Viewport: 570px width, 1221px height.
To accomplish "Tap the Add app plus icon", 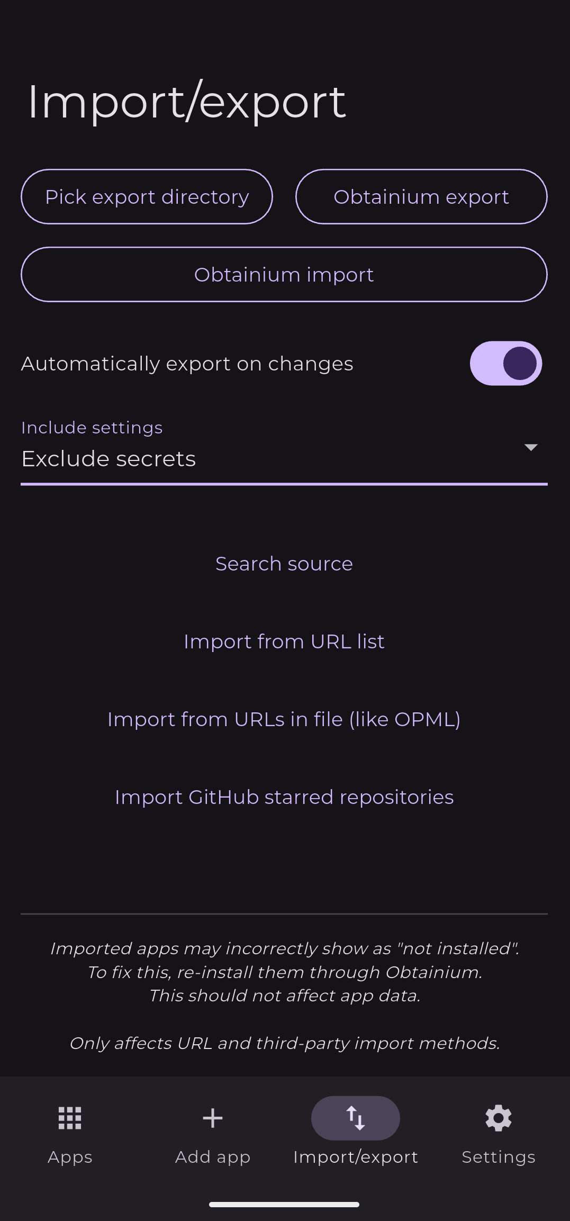I will (x=213, y=1118).
